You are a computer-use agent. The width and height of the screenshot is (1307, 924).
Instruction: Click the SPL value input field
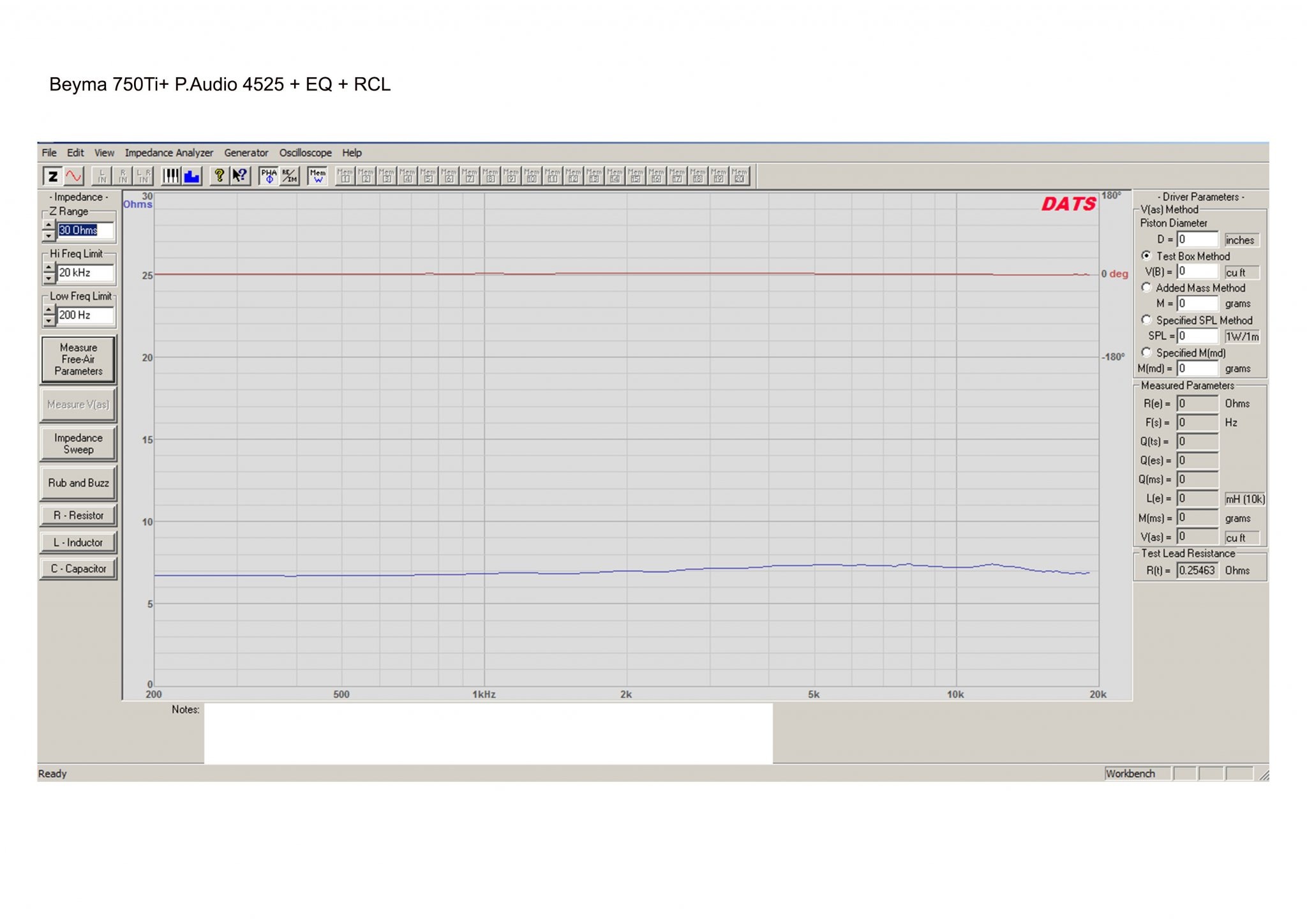[1198, 336]
